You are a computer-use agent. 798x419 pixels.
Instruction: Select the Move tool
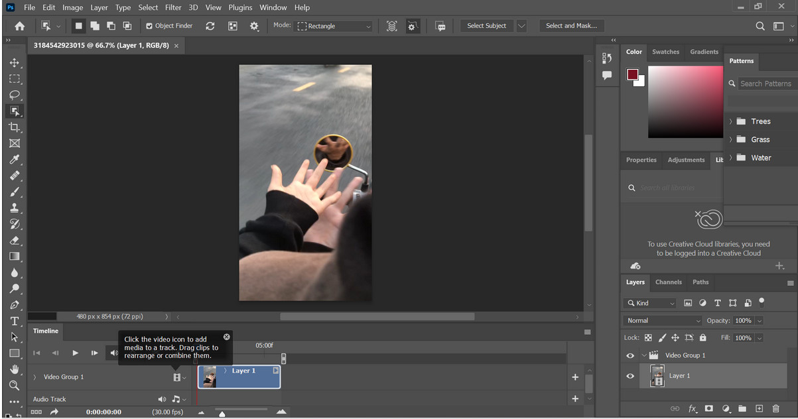coord(14,63)
